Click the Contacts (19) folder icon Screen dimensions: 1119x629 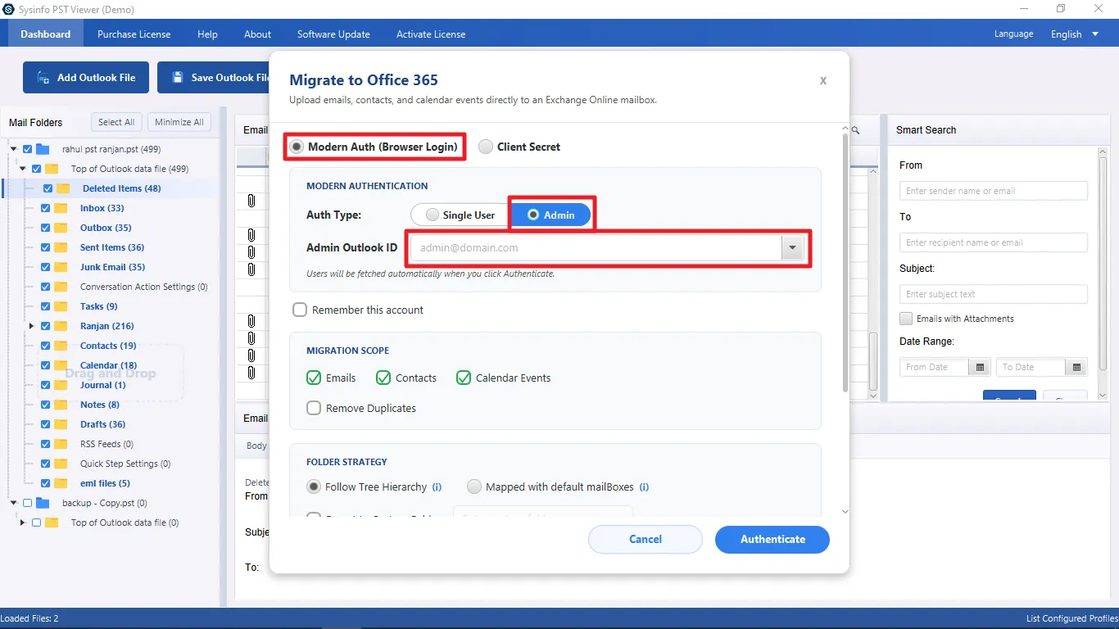click(61, 346)
